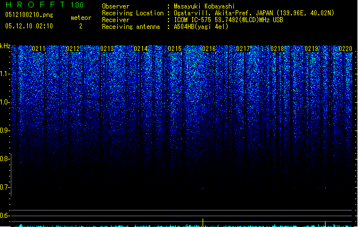Screen dimensions: 358x227
Task: Click the 0211 time marker
Action: (x=39, y=49)
